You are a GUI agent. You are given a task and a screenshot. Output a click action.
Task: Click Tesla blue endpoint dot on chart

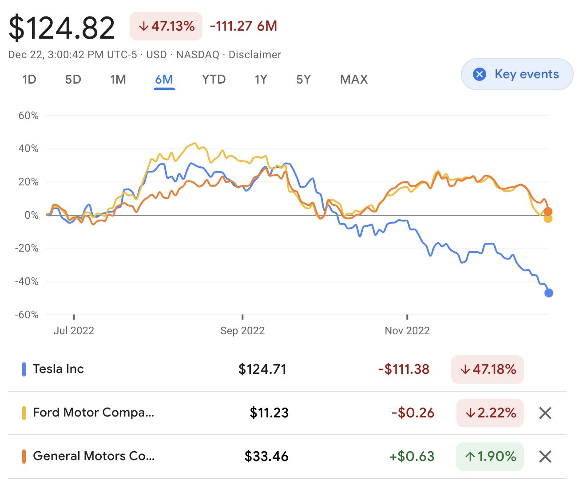[x=549, y=293]
